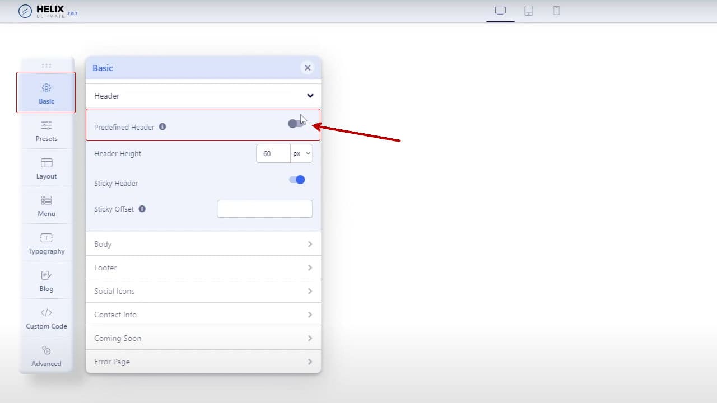Close the Basic panel
Image resolution: width=717 pixels, height=403 pixels.
pyautogui.click(x=308, y=68)
